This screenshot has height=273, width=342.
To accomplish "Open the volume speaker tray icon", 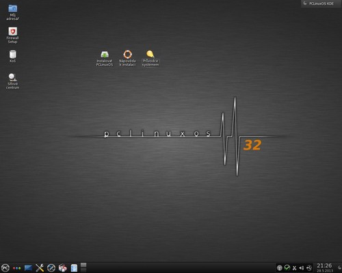I will (x=302, y=268).
